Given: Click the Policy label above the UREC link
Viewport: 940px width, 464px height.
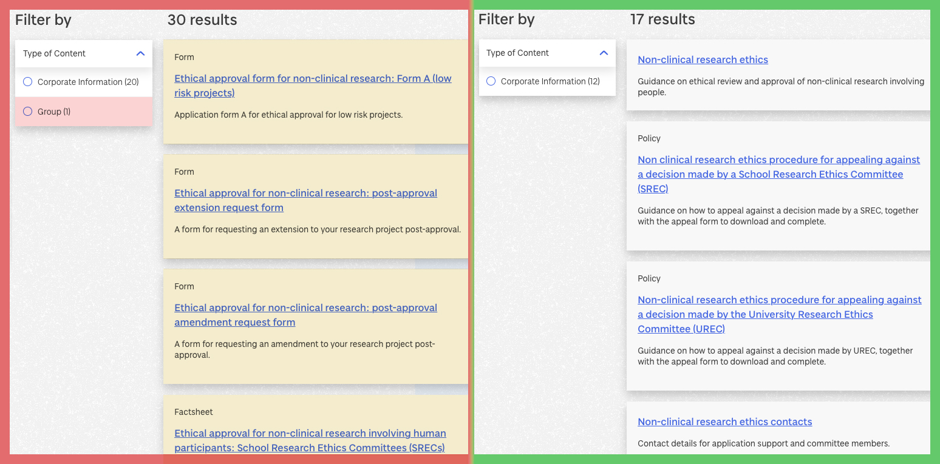Looking at the screenshot, I should (x=649, y=278).
